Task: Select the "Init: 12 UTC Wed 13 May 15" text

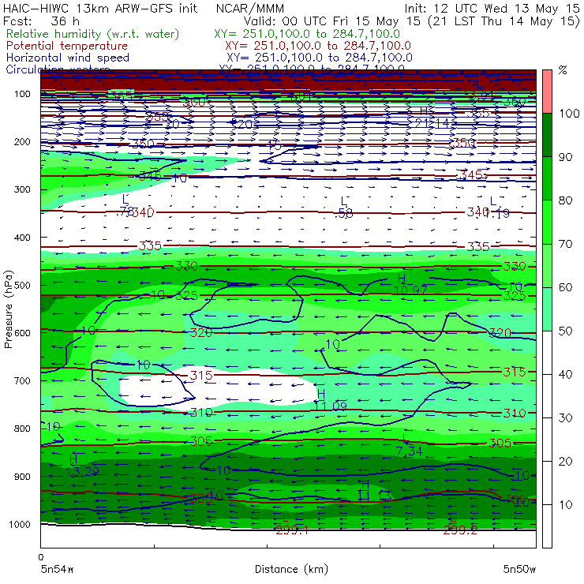Action: [492, 8]
